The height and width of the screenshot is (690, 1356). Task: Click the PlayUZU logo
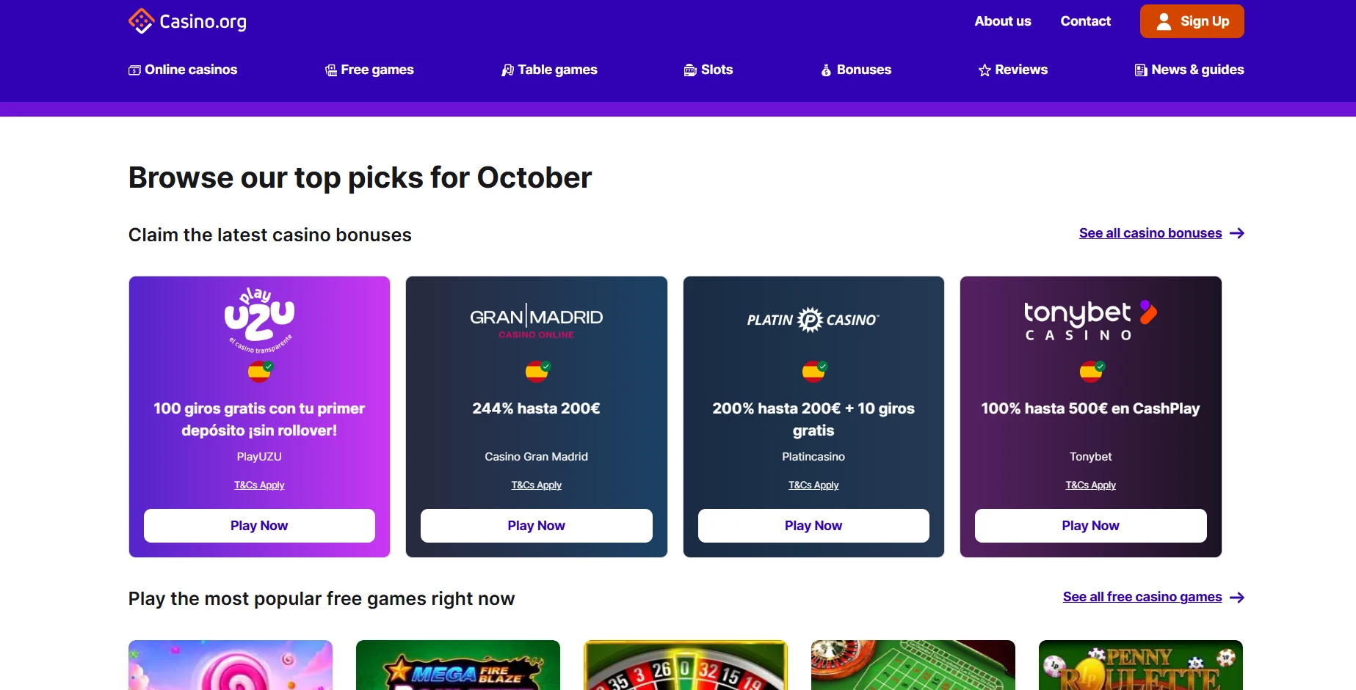coord(259,320)
